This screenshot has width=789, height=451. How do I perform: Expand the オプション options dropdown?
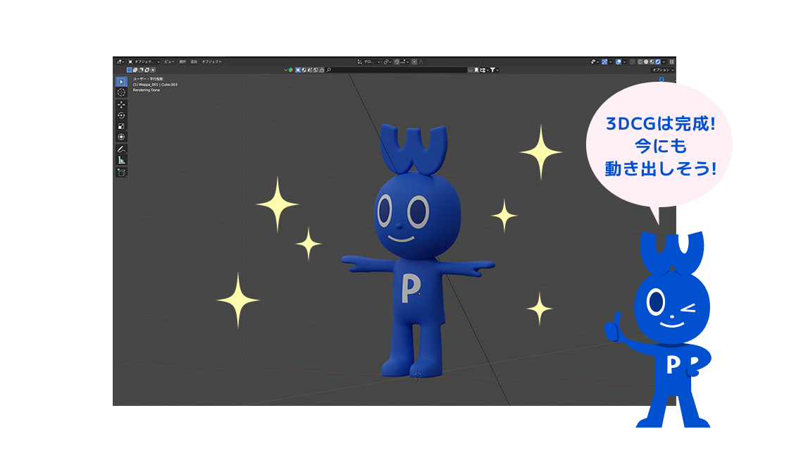[662, 70]
